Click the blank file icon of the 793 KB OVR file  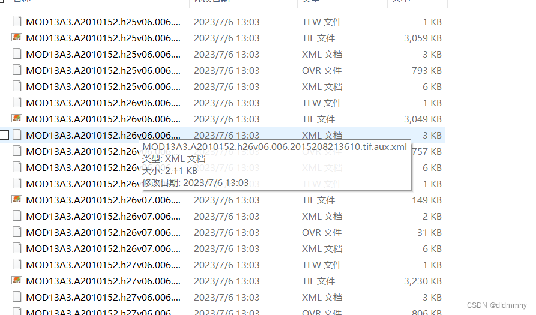(x=17, y=70)
